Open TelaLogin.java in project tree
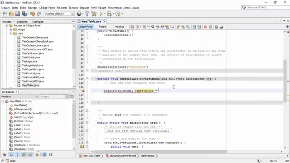 click(29, 62)
